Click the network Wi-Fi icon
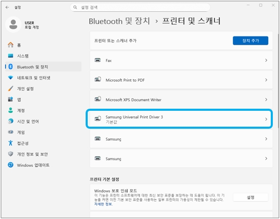 (x=11, y=78)
